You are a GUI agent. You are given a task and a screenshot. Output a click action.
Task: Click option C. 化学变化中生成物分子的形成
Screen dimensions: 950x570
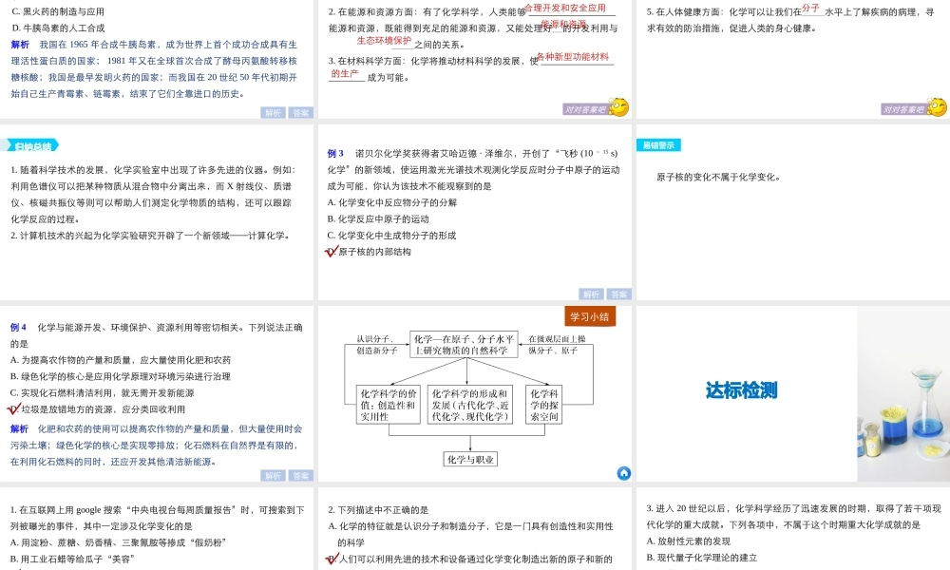coord(391,235)
